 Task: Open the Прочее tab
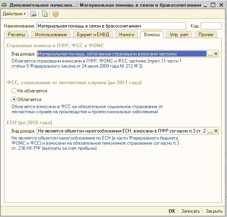206,35
